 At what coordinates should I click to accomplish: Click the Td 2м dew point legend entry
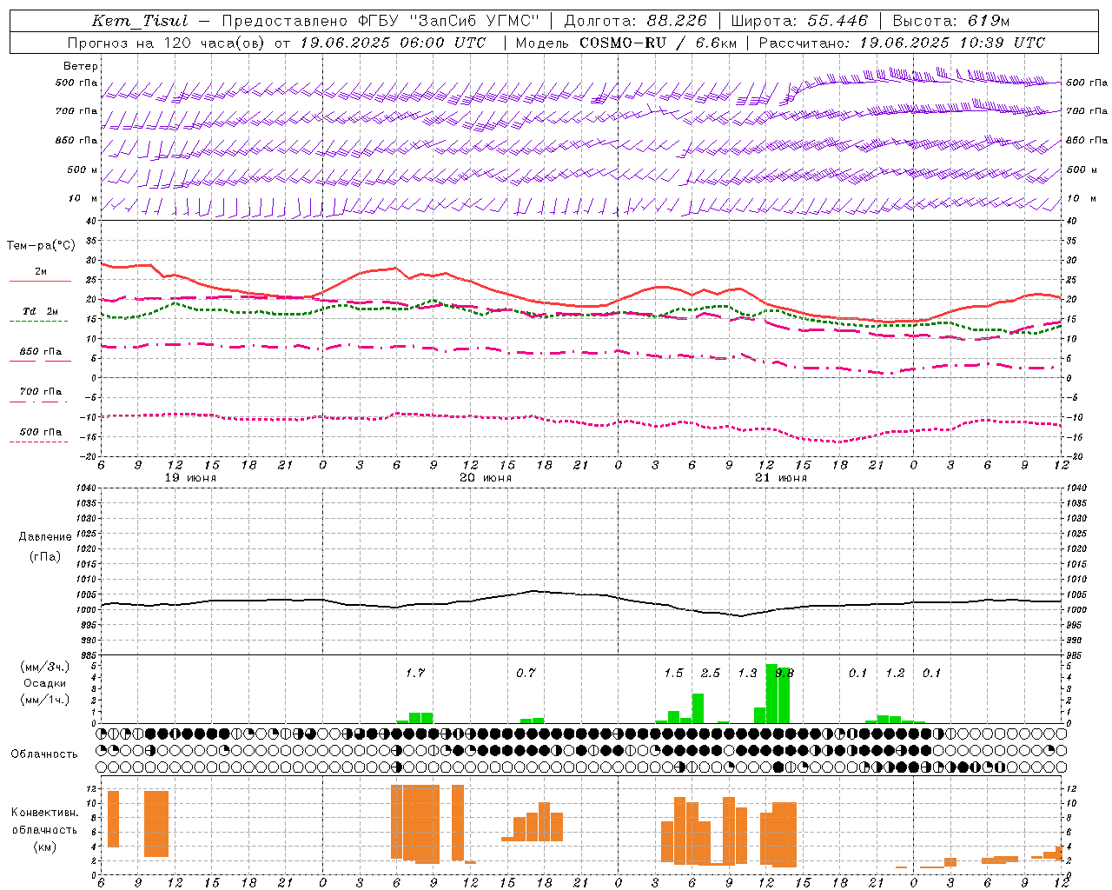click(x=41, y=311)
